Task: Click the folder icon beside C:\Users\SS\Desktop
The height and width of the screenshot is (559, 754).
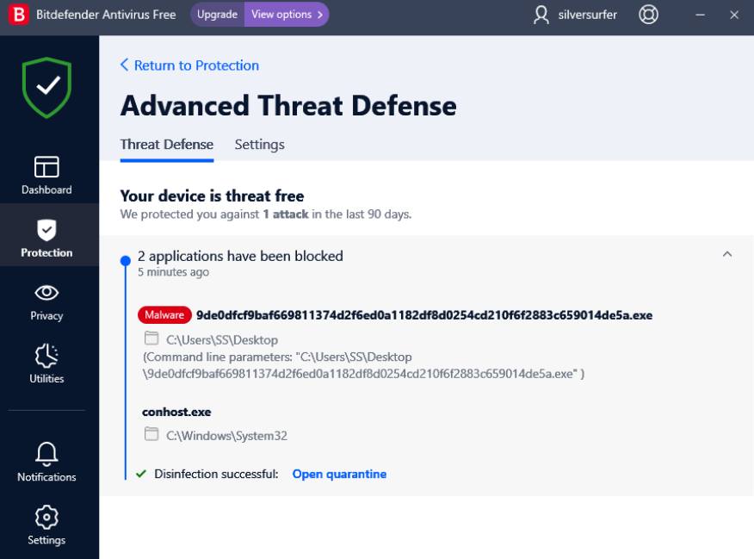Action: 151,339
